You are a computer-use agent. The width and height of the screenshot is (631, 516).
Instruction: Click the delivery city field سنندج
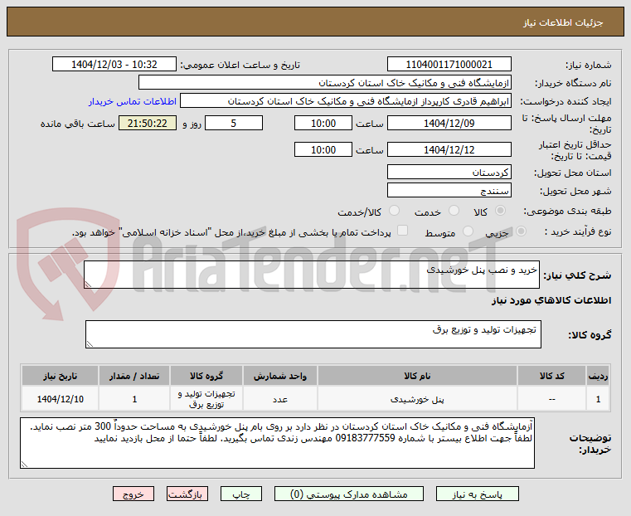coord(449,190)
